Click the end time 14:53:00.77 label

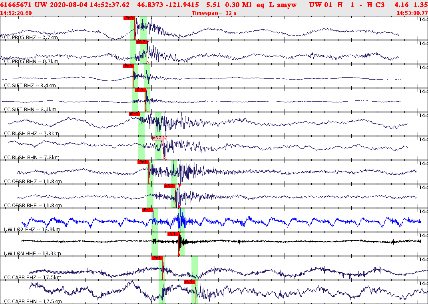411,13
